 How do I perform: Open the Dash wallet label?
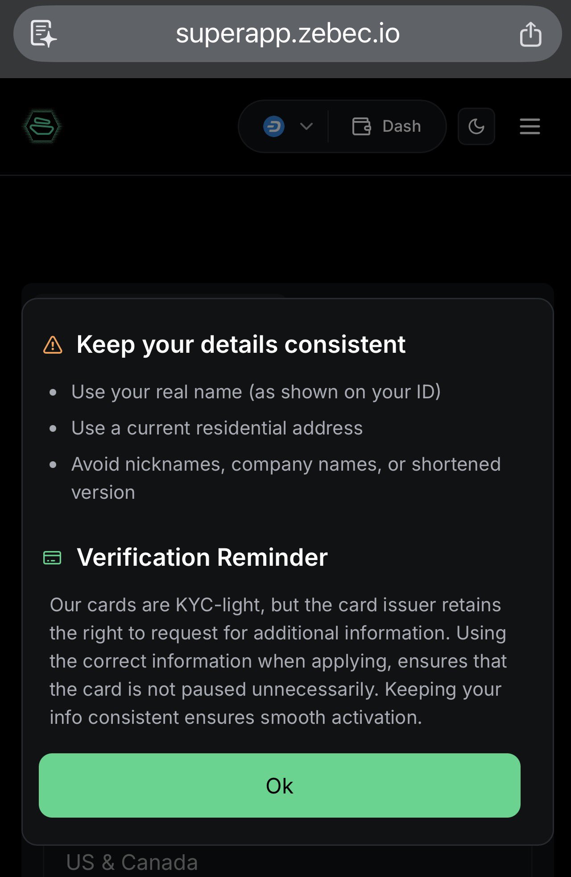[401, 126]
